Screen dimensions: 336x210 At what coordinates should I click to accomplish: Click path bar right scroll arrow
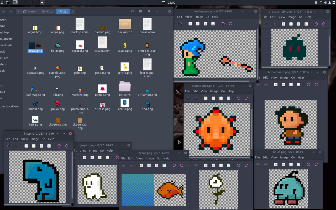72,11
